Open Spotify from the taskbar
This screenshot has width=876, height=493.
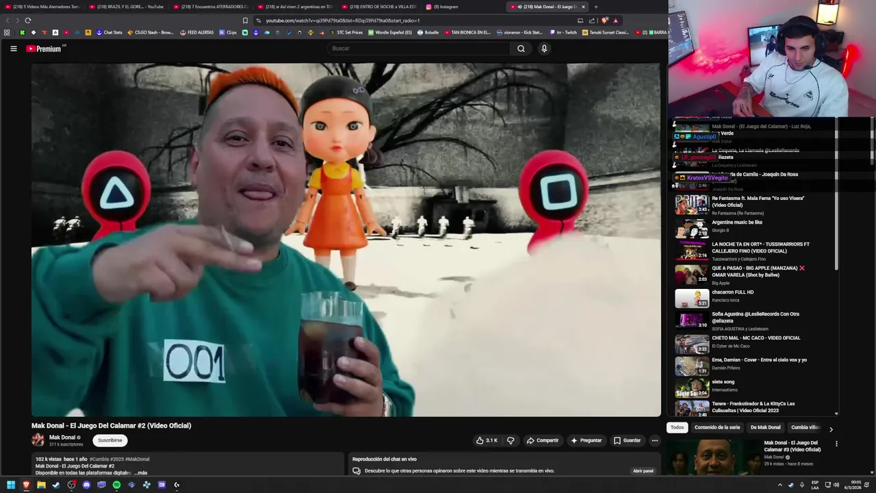tap(116, 485)
